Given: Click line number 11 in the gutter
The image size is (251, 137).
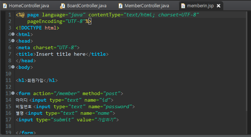Looking at the screenshot, I should coord(8,80).
